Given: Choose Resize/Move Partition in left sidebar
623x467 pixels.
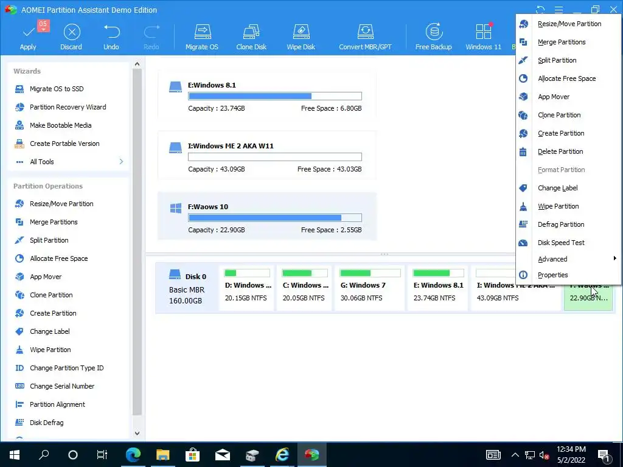Looking at the screenshot, I should tap(61, 204).
